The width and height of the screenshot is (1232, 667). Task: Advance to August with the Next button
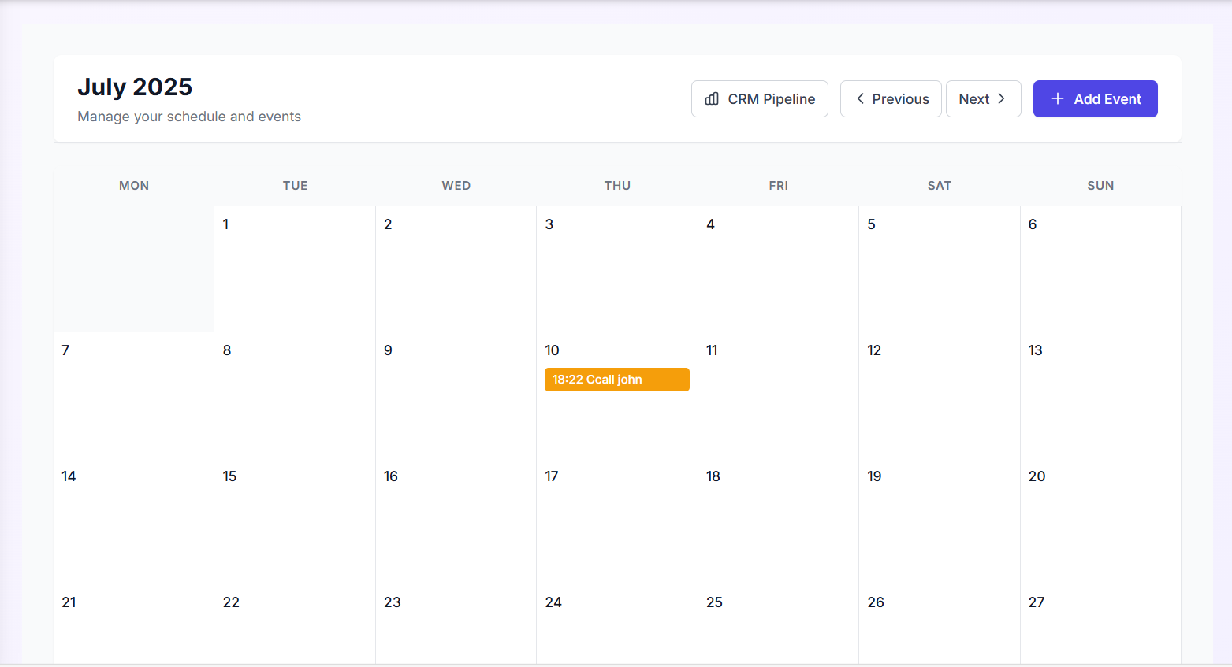click(x=983, y=98)
